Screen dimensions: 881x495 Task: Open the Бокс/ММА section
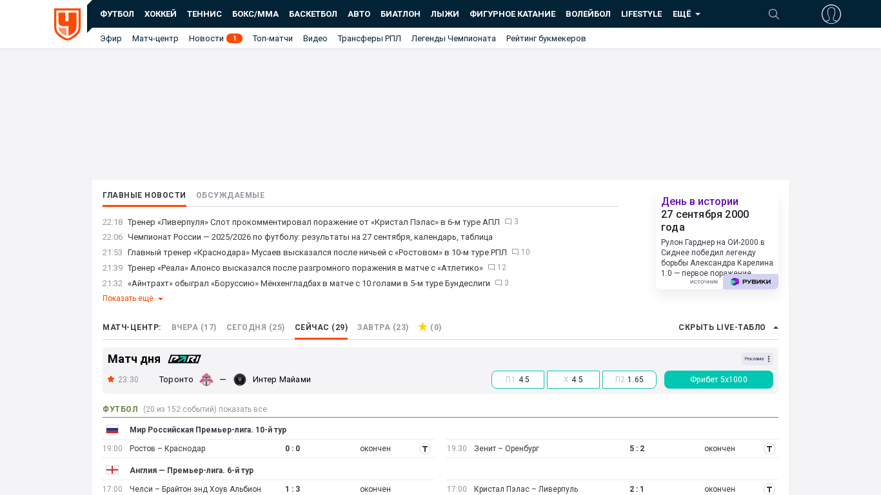click(x=255, y=14)
